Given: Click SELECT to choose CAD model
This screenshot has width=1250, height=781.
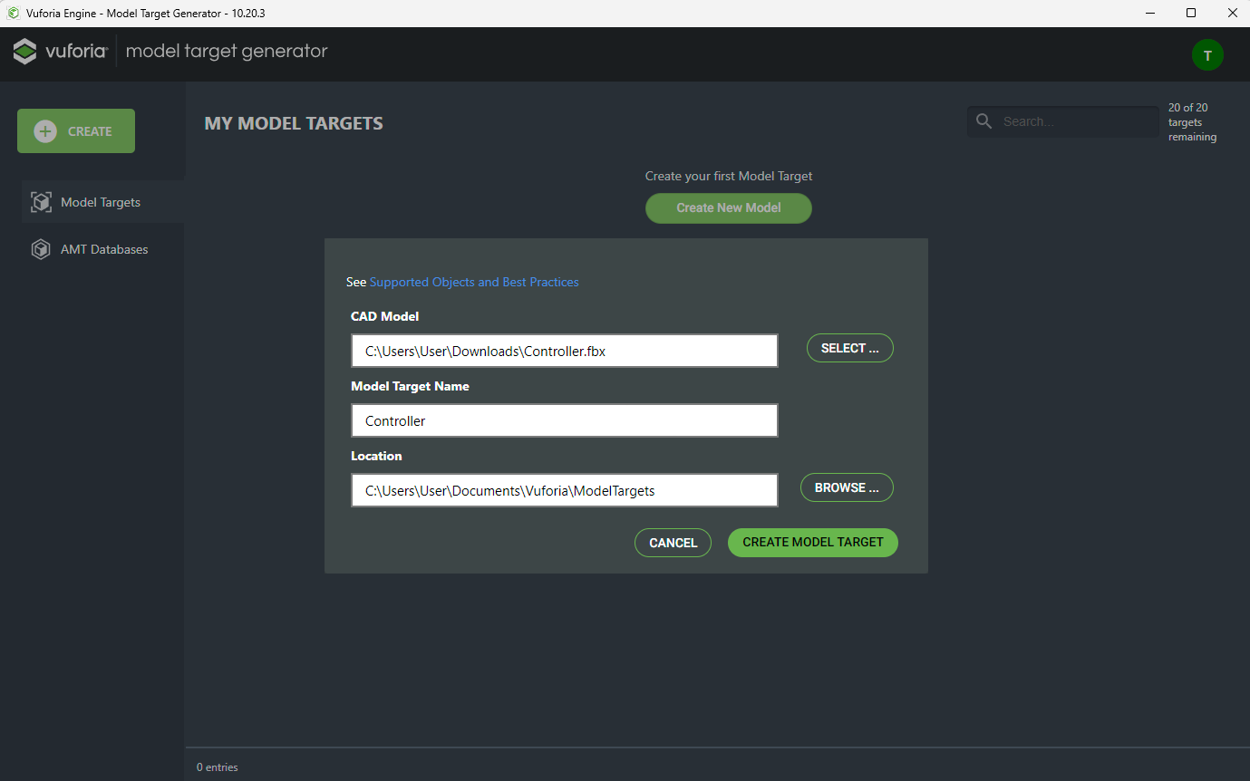Looking at the screenshot, I should click(850, 348).
